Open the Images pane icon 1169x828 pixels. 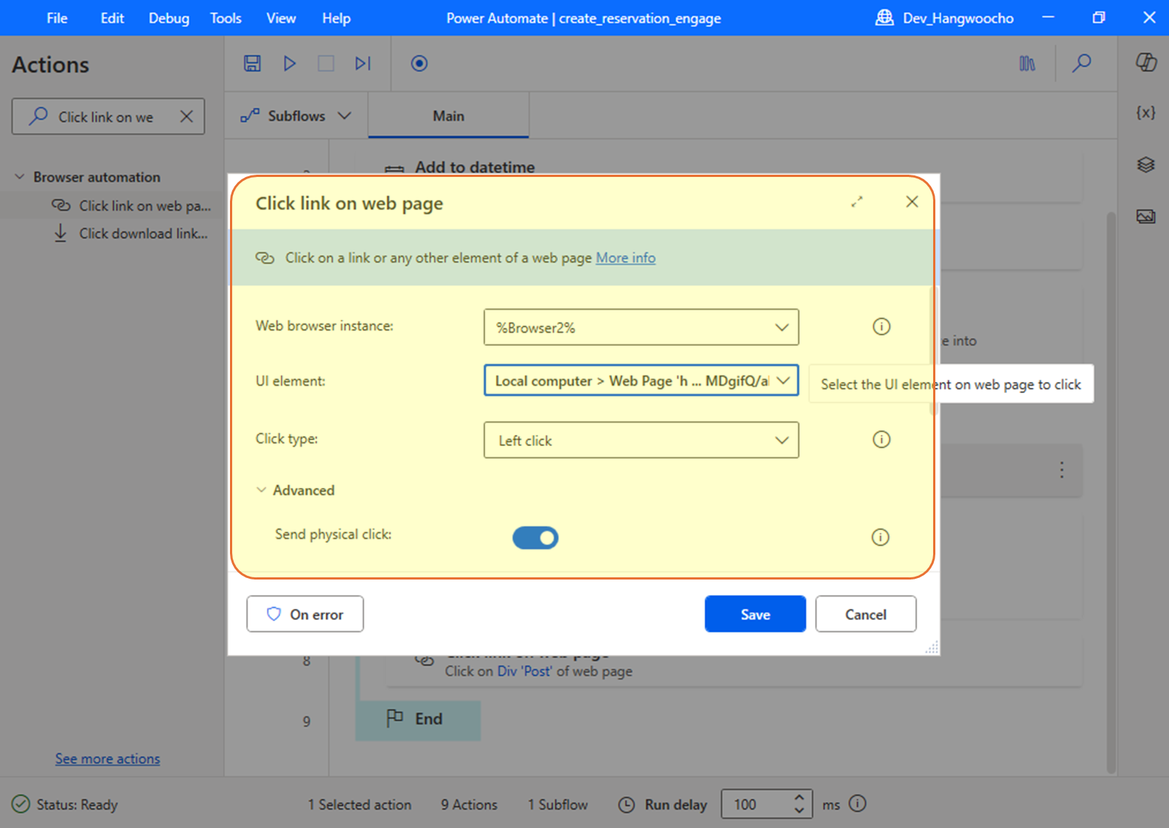click(1145, 217)
